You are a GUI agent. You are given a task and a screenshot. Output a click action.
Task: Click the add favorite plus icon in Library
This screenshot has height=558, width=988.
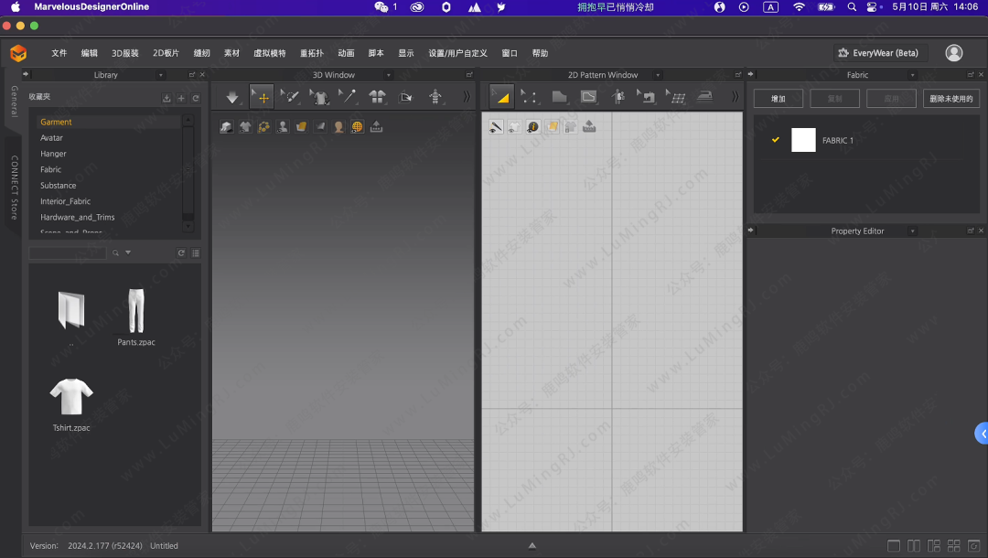click(x=181, y=98)
